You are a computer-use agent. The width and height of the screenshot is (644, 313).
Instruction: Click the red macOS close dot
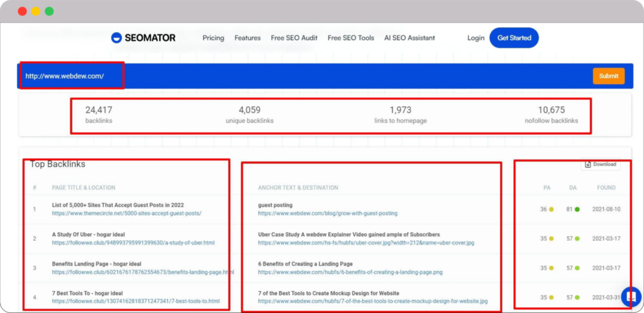22,11
